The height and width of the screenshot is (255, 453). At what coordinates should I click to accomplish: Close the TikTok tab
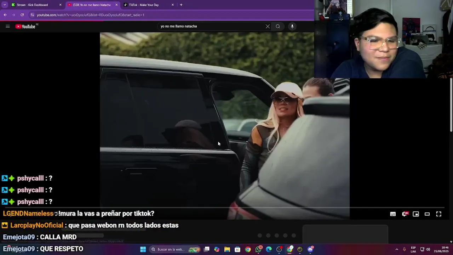173,5
